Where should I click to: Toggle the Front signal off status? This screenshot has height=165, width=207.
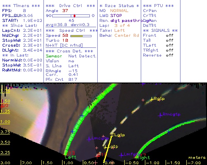click(x=169, y=35)
